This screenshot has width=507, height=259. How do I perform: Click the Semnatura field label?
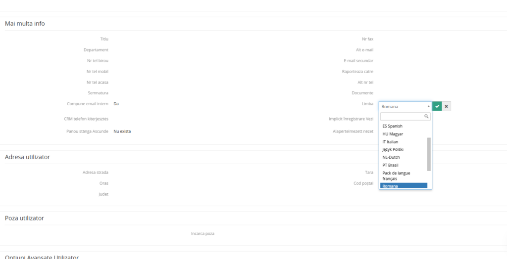click(98, 93)
